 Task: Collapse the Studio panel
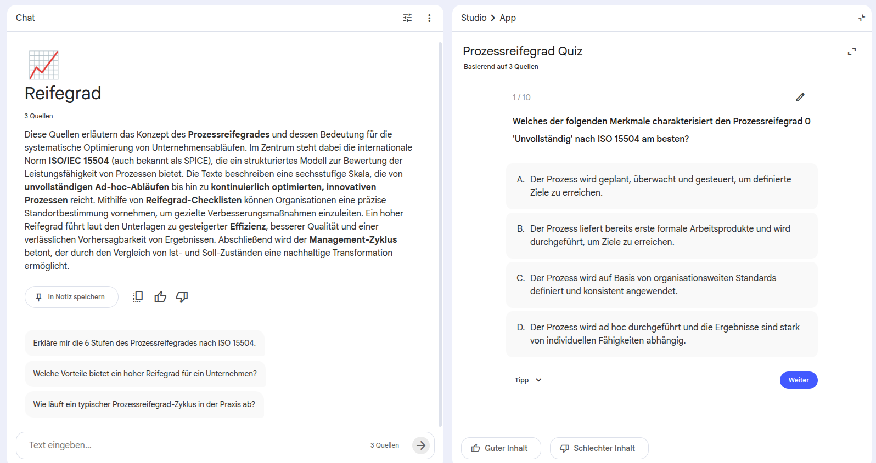(862, 18)
